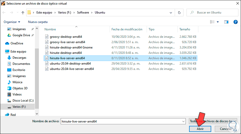This screenshot has width=241, height=134.
Task: Click Abrir to open the ISO
Action: tap(200, 129)
